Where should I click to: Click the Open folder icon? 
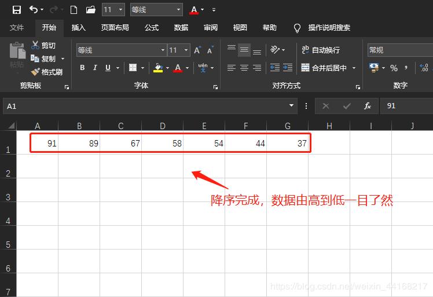(x=90, y=10)
